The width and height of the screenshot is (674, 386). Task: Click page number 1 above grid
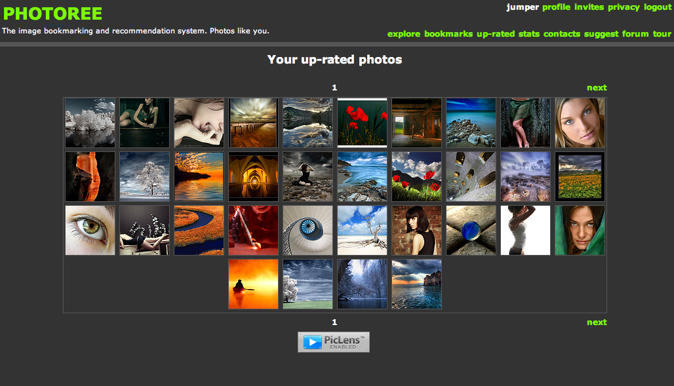[x=334, y=88]
